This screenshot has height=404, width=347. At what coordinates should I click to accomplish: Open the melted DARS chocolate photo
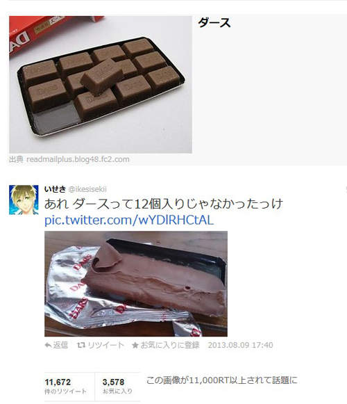tap(136, 284)
